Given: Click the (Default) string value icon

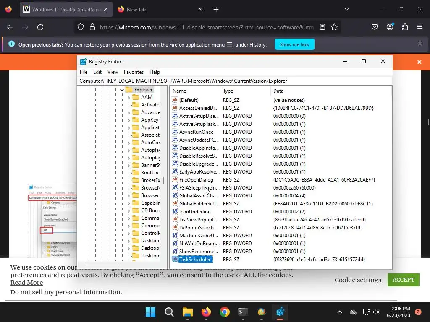Looking at the screenshot, I should [175, 100].
